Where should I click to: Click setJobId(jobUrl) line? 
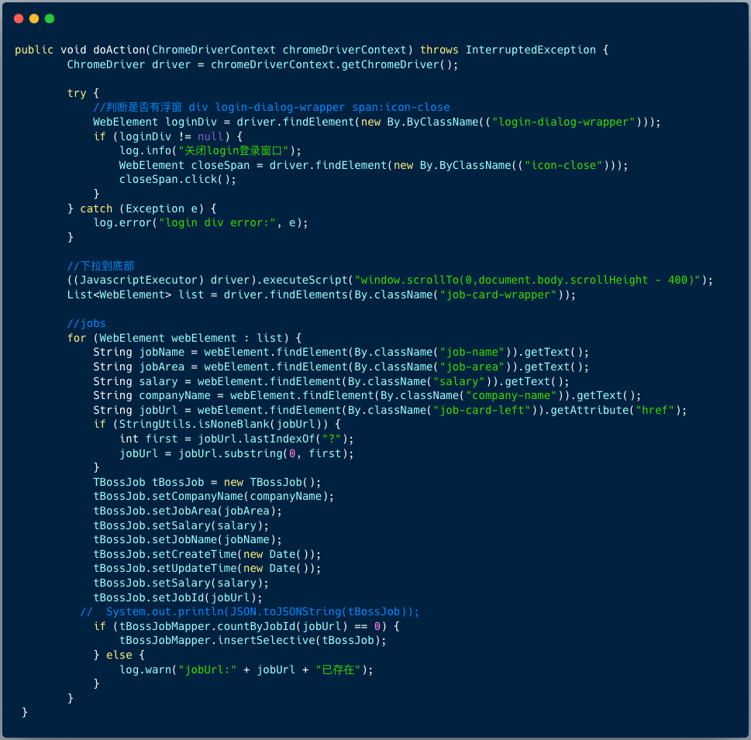pyautogui.click(x=177, y=597)
